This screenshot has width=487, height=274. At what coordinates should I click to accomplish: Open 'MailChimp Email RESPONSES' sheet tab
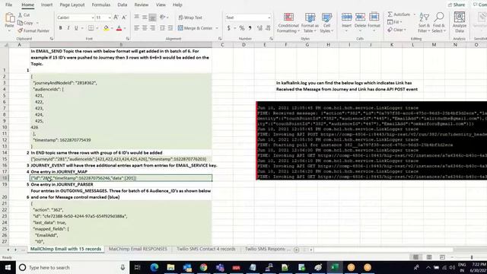pyautogui.click(x=138, y=249)
